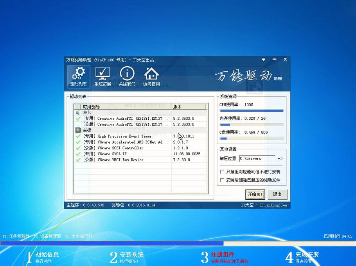356x266 pixels.
Task: Open the IT天空 - ITianKong.Com link
Action: [x=264, y=205]
